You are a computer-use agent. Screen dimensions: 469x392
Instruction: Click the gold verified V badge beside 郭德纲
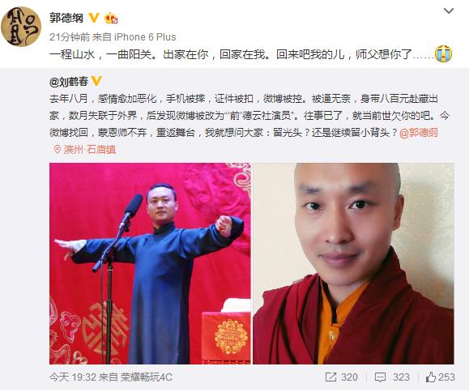[x=94, y=19]
